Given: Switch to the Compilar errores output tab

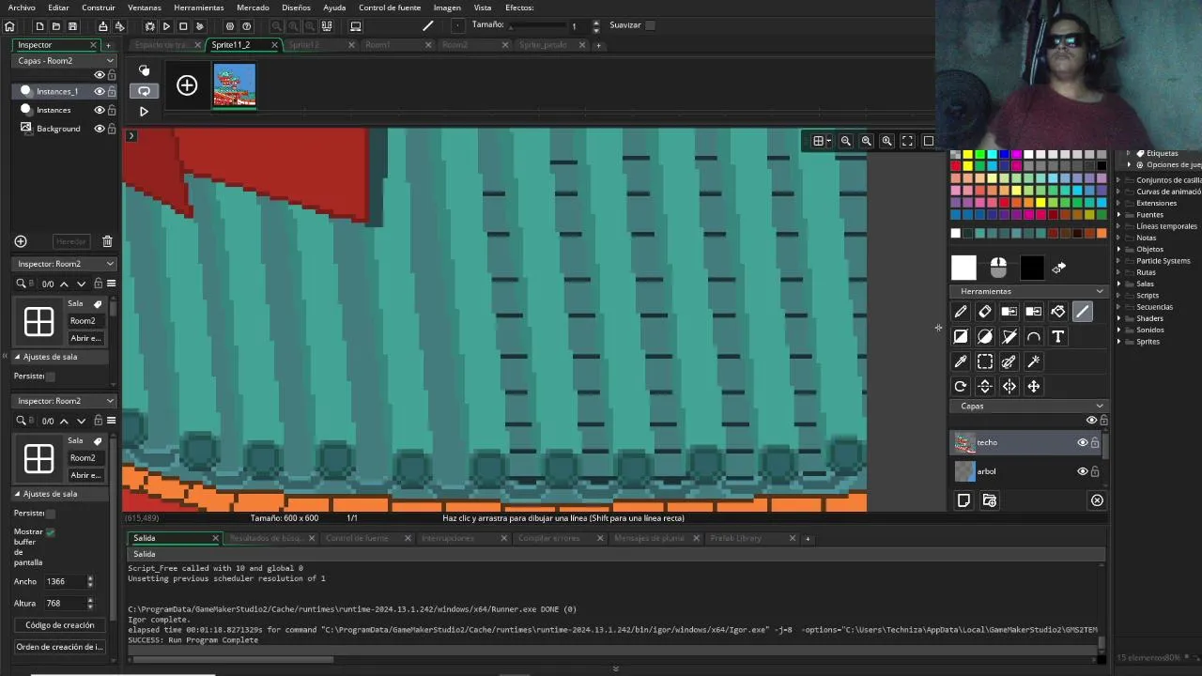Looking at the screenshot, I should point(548,538).
